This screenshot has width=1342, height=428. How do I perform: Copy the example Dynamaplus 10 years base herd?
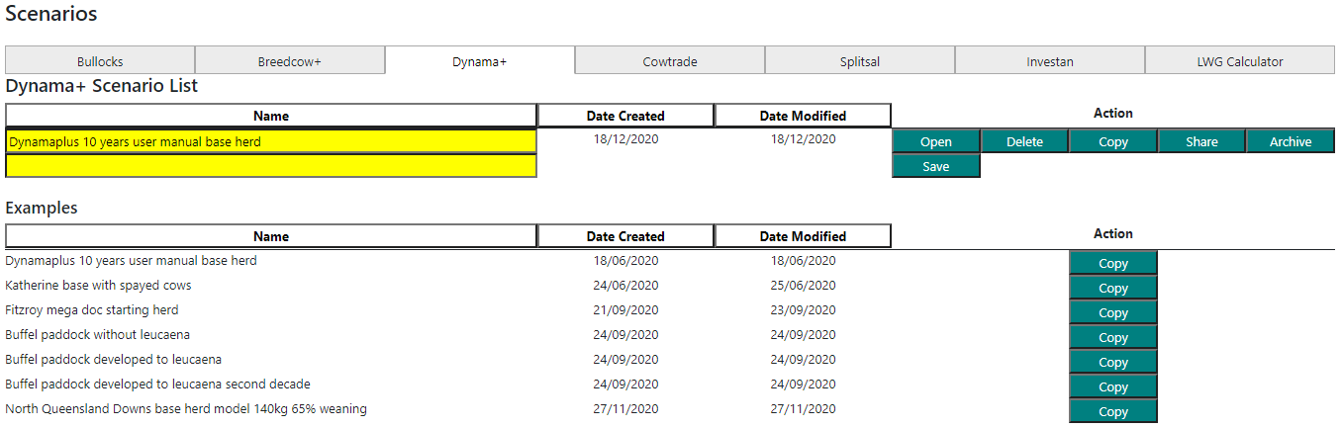(1113, 263)
